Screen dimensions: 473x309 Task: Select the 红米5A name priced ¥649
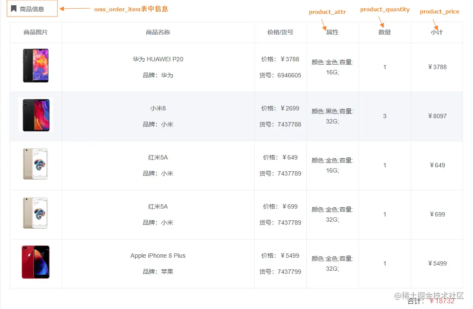(158, 157)
